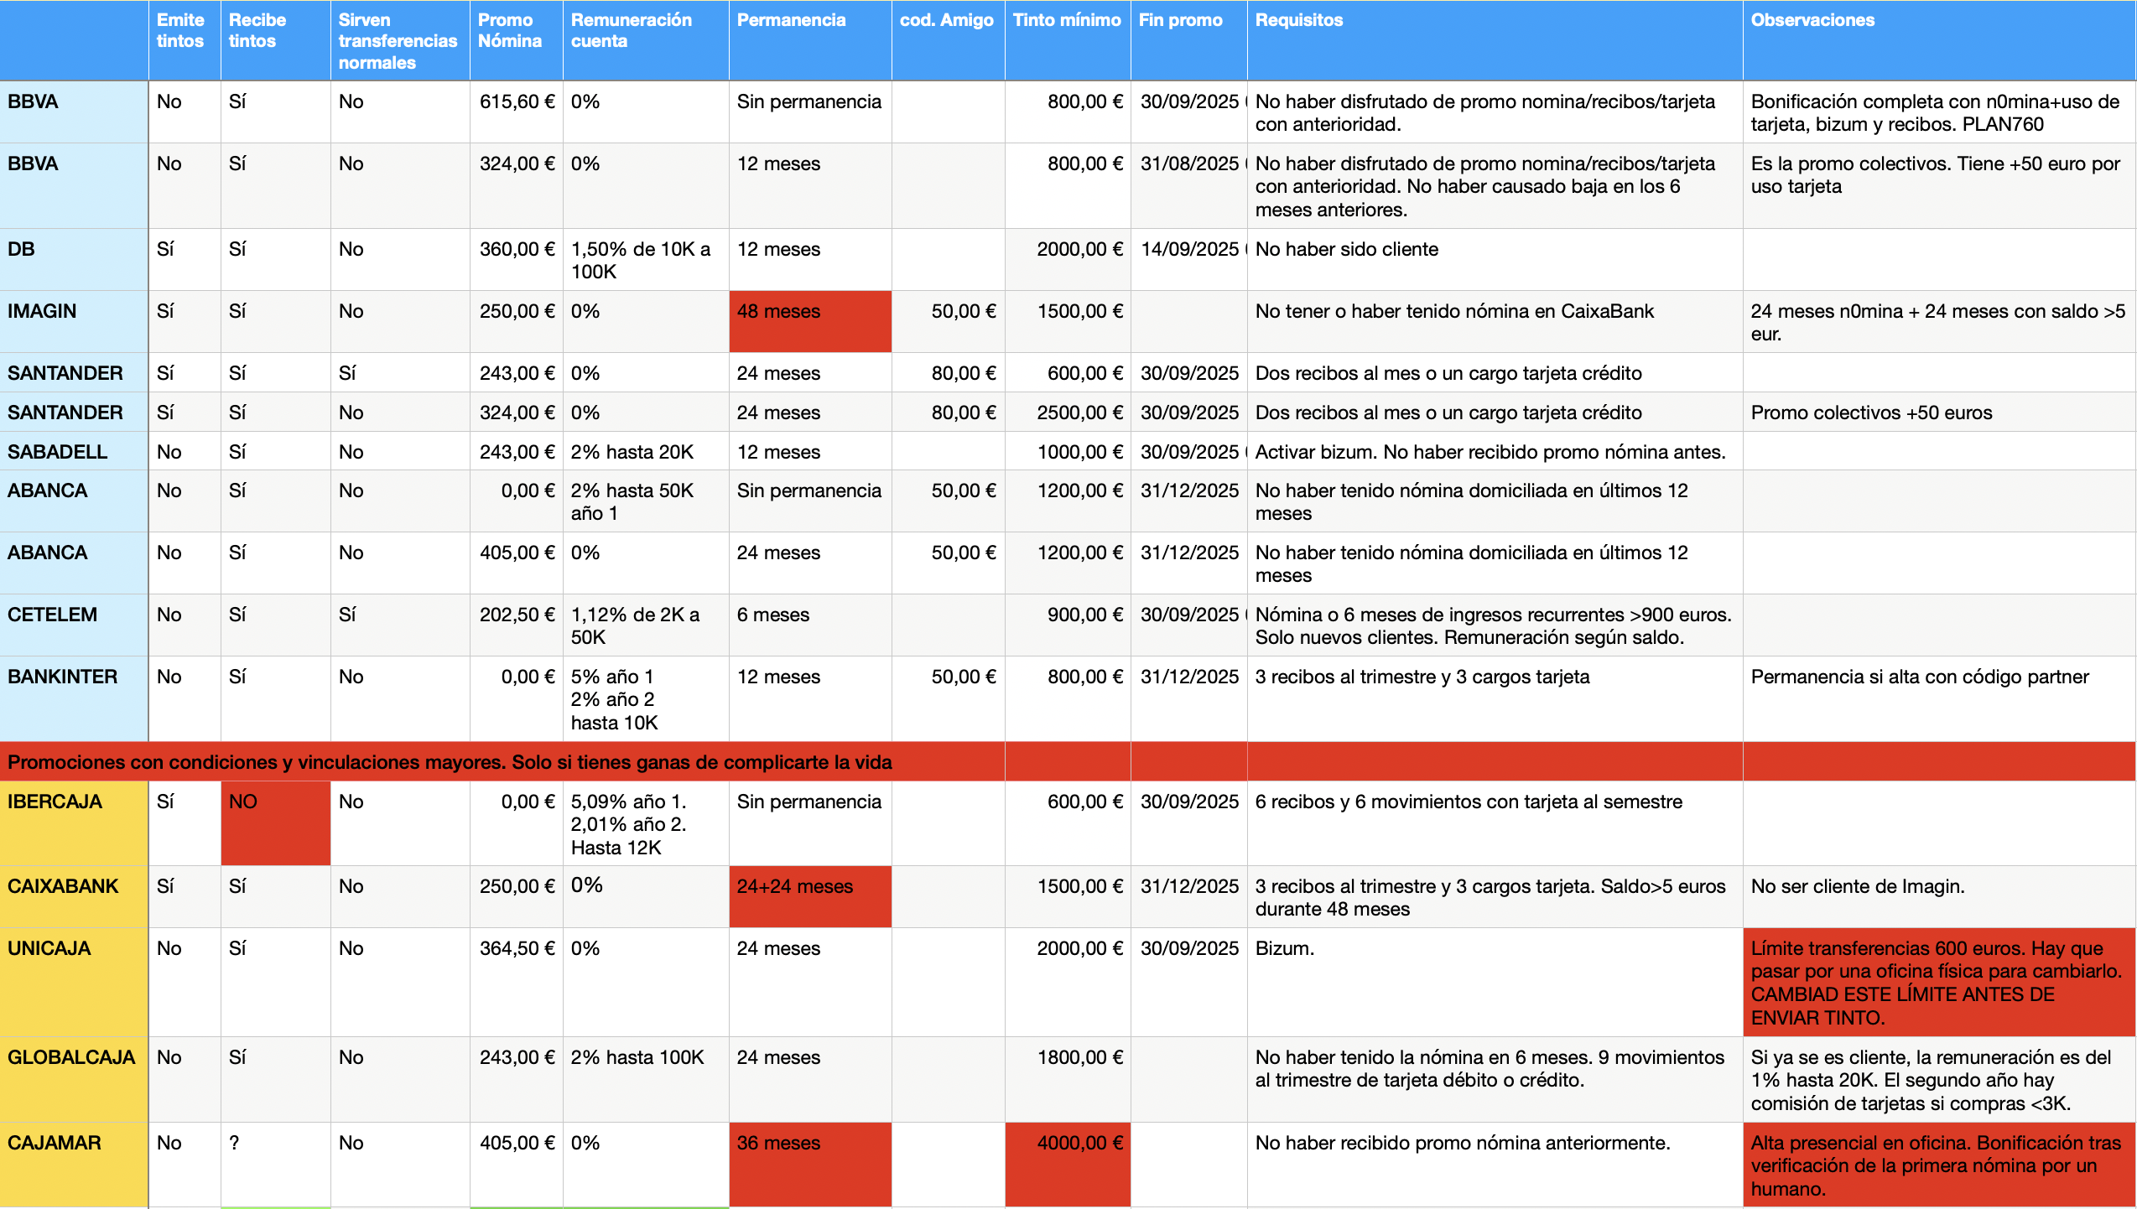Screen dimensions: 2137x1209
Task: Select the red '36 meses' cell
Action: (x=810, y=1165)
